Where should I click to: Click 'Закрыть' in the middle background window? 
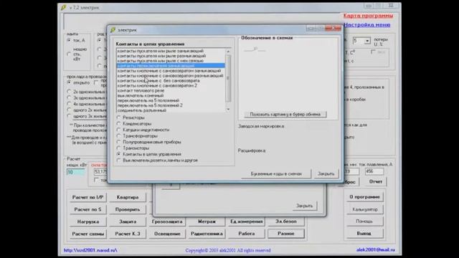point(304,206)
